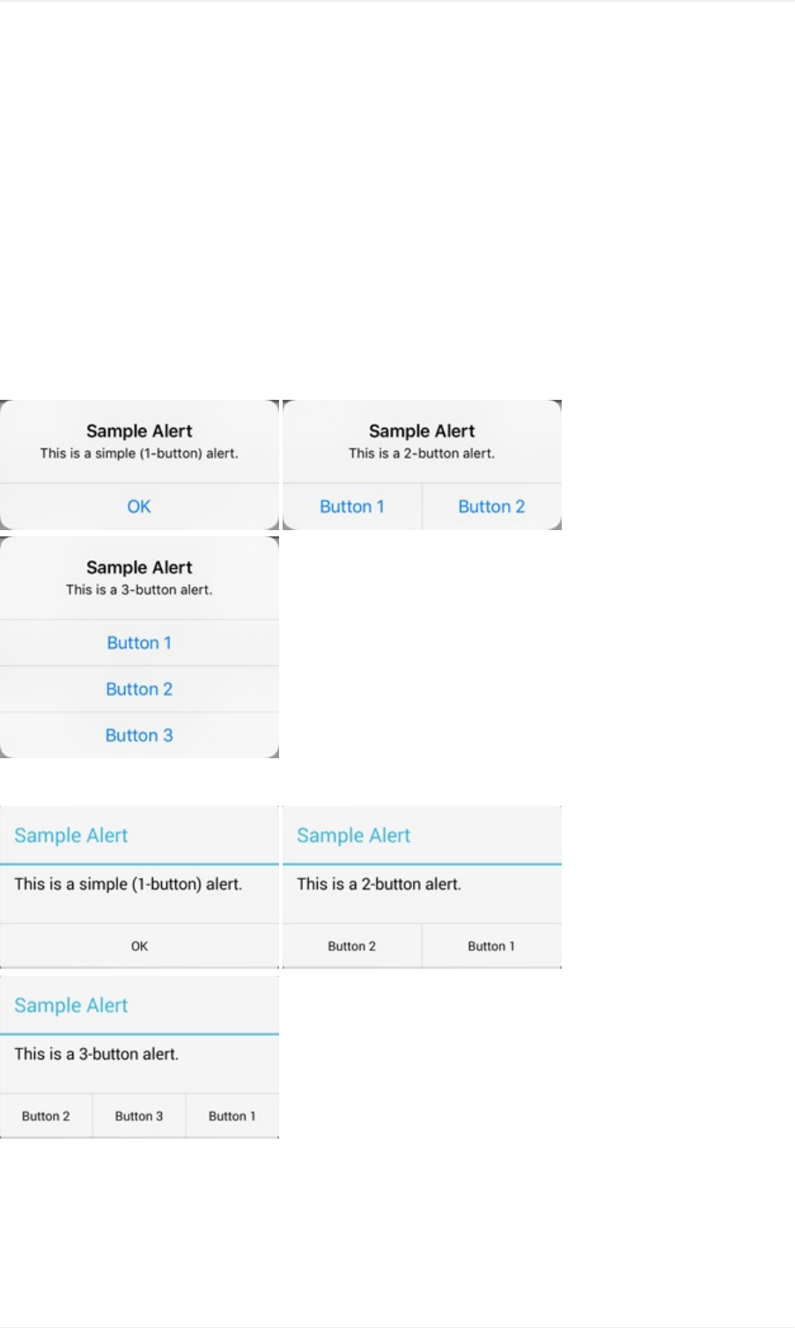Select Button 1 in teal-titled 3-button alert
The height and width of the screenshot is (1328, 795).
pyautogui.click(x=232, y=1116)
